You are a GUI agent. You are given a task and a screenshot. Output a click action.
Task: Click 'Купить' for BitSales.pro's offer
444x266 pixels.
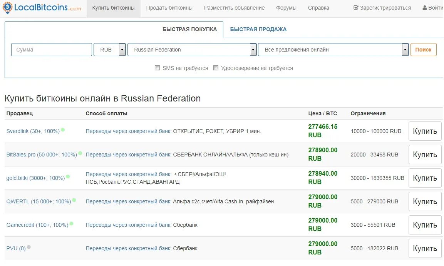pos(425,155)
